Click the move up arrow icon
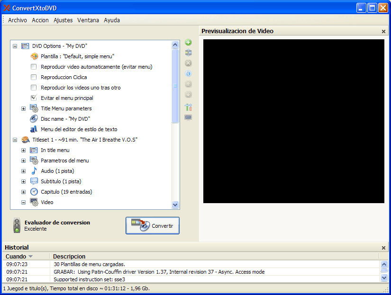Image resolution: width=391 pixels, height=295 pixels. 188,84
